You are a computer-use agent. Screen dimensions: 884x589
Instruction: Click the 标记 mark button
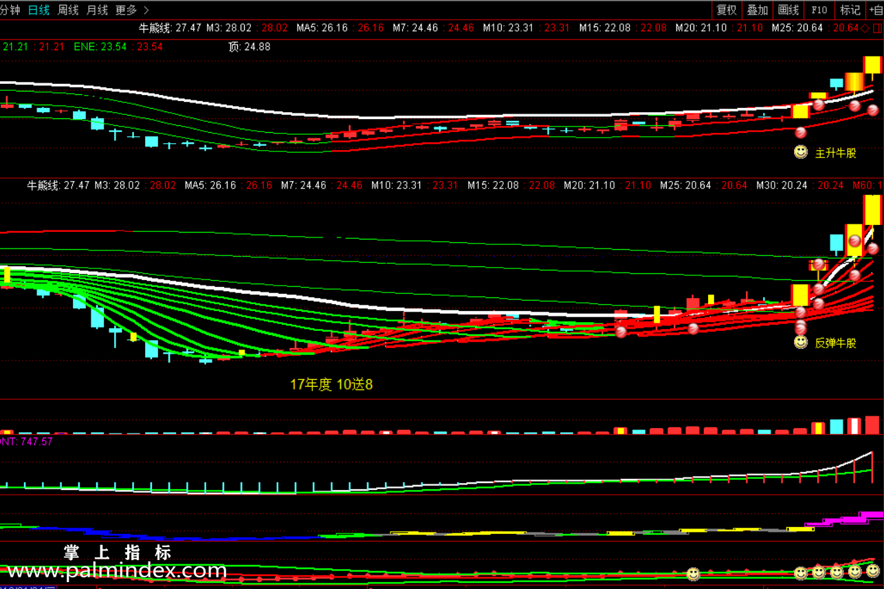850,10
